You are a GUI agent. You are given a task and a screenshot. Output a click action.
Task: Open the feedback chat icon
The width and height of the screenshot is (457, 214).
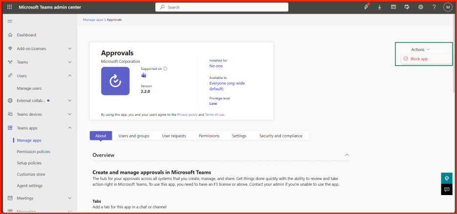(x=447, y=189)
